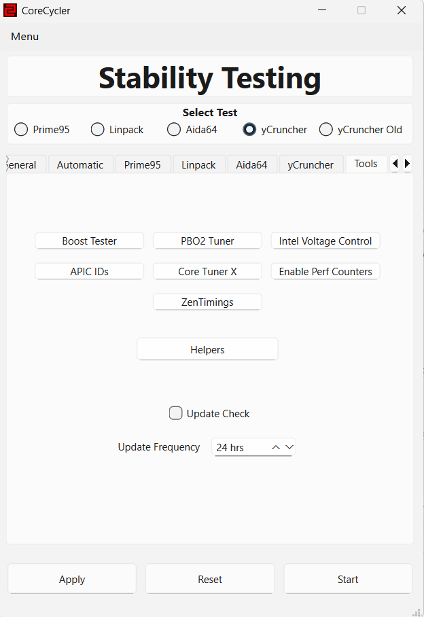Viewport: 424px width, 617px height.
Task: Apply the current settings
Action: (x=72, y=579)
